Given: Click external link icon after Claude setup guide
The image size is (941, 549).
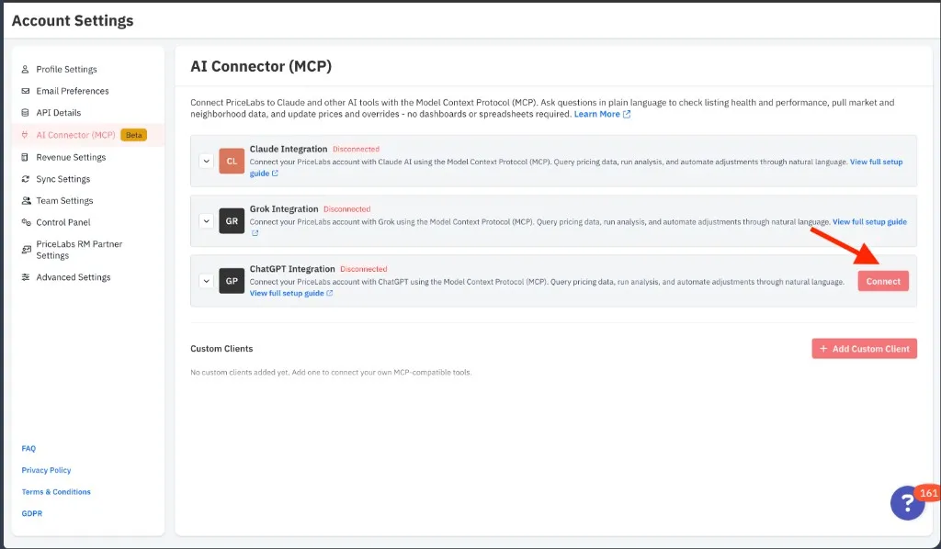Looking at the screenshot, I should tap(275, 174).
